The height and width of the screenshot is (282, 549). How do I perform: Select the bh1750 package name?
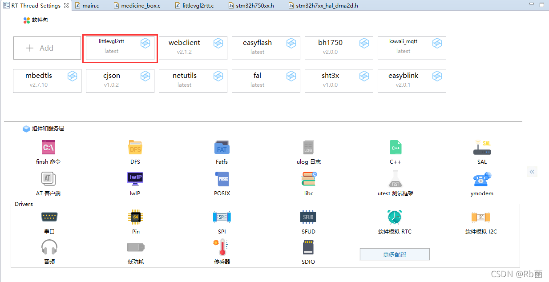[331, 43]
